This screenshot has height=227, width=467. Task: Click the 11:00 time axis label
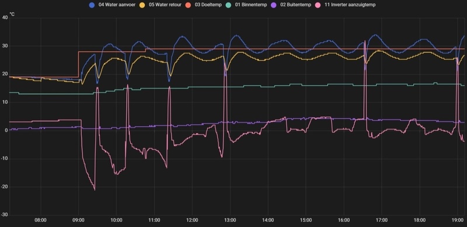(x=154, y=221)
